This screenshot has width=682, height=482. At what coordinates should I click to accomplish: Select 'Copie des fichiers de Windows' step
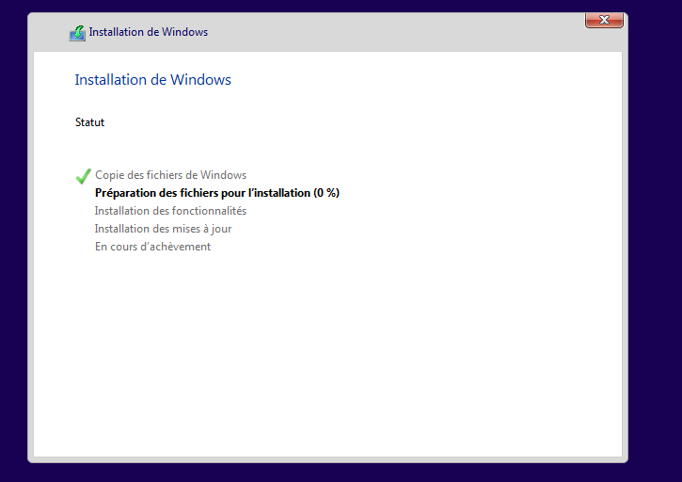(x=170, y=175)
